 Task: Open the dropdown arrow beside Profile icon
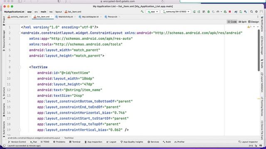click(x=221, y=12)
